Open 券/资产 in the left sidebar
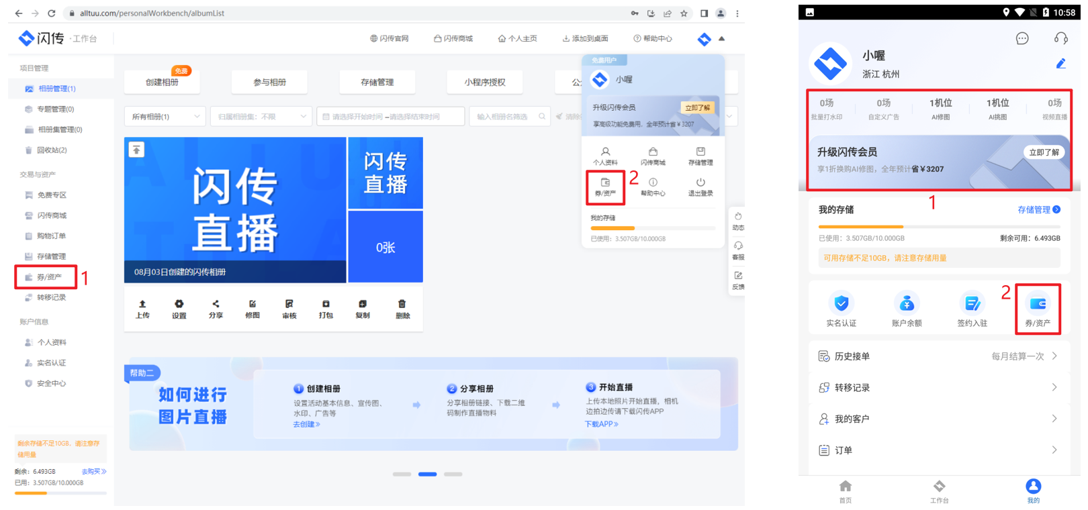1088x510 pixels. pos(49,277)
